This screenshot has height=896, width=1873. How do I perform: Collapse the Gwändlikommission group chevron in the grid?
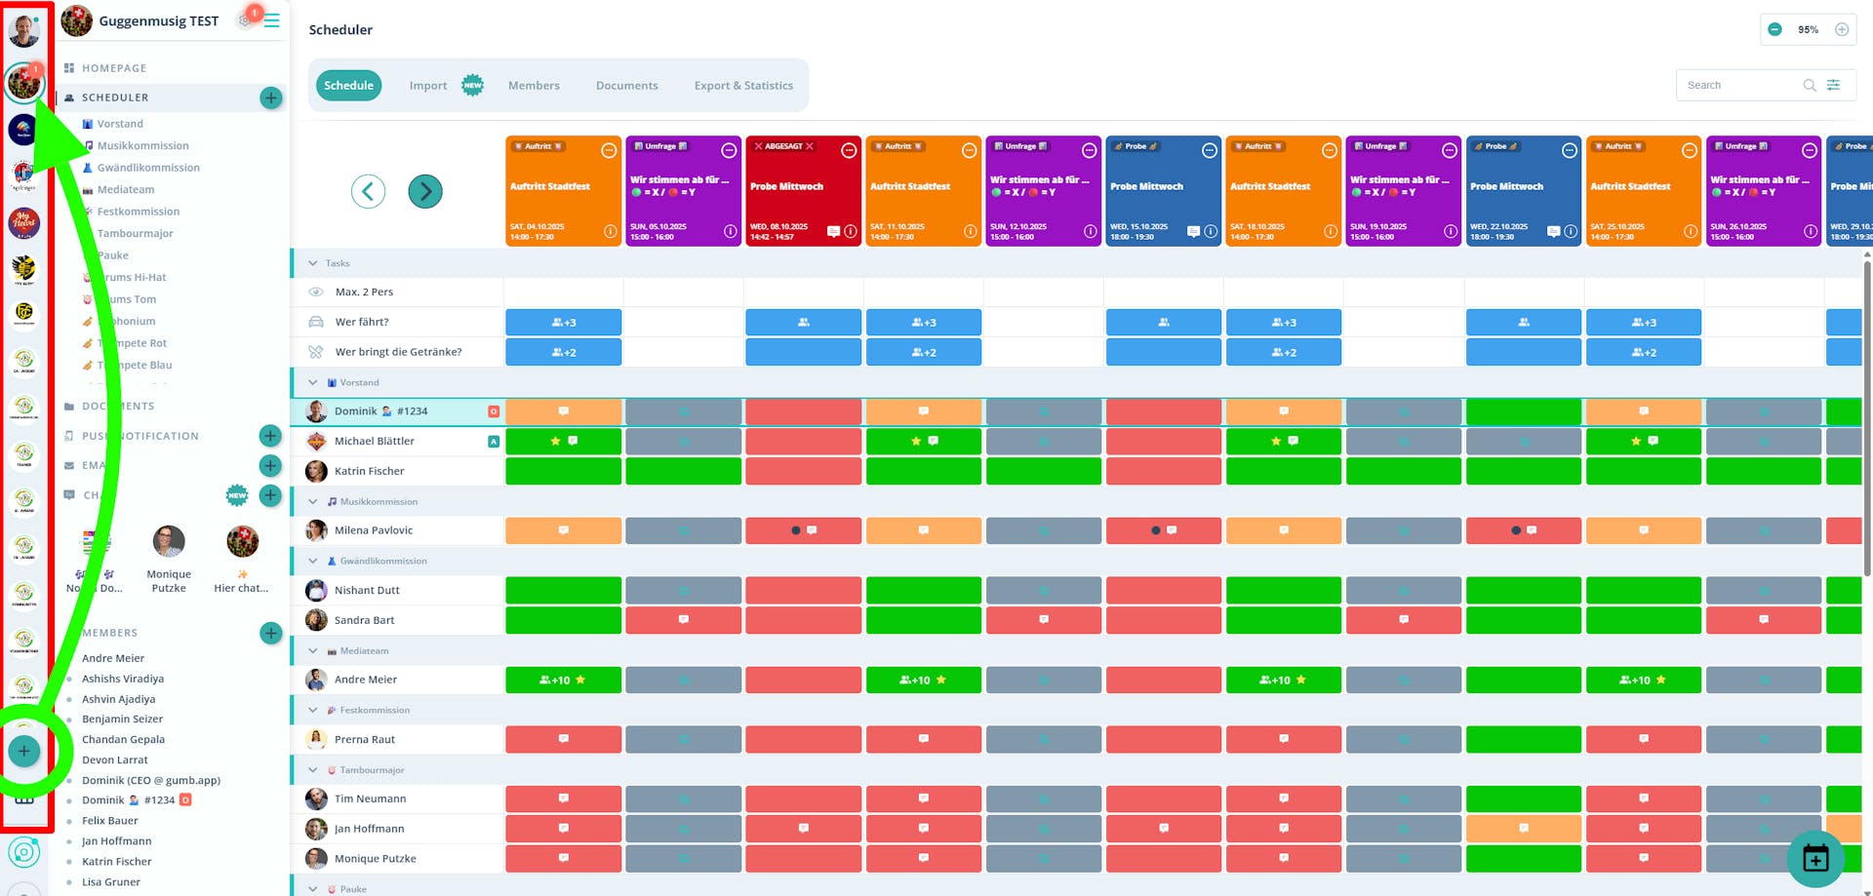click(x=313, y=561)
